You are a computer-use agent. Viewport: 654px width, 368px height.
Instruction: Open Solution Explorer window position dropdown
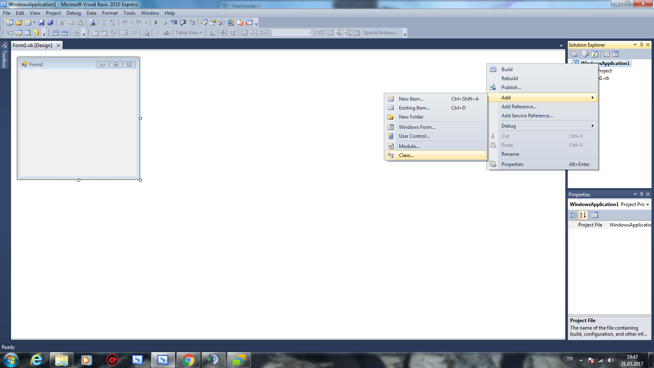635,45
